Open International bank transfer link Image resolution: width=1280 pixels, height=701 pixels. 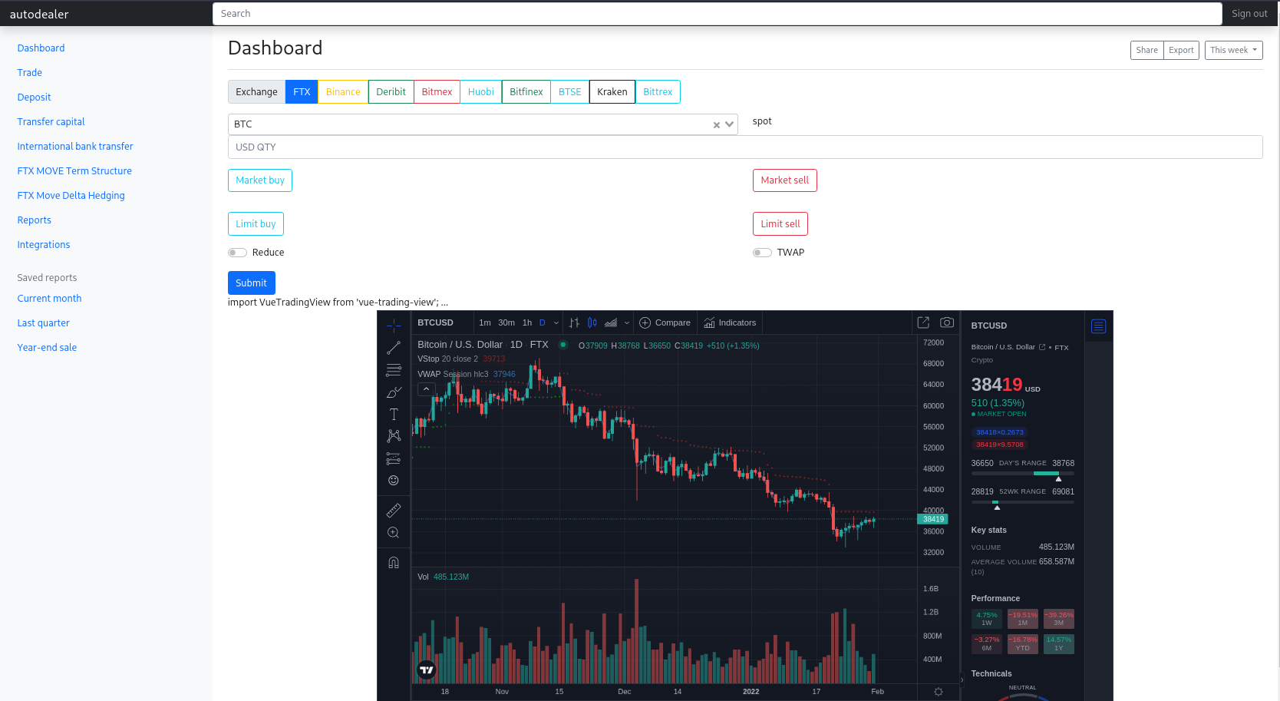point(75,147)
